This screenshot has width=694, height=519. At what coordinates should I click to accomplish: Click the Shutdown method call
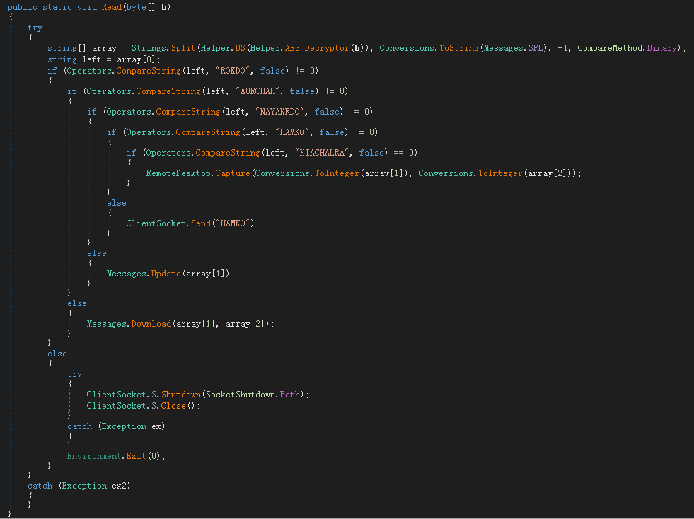pos(181,395)
